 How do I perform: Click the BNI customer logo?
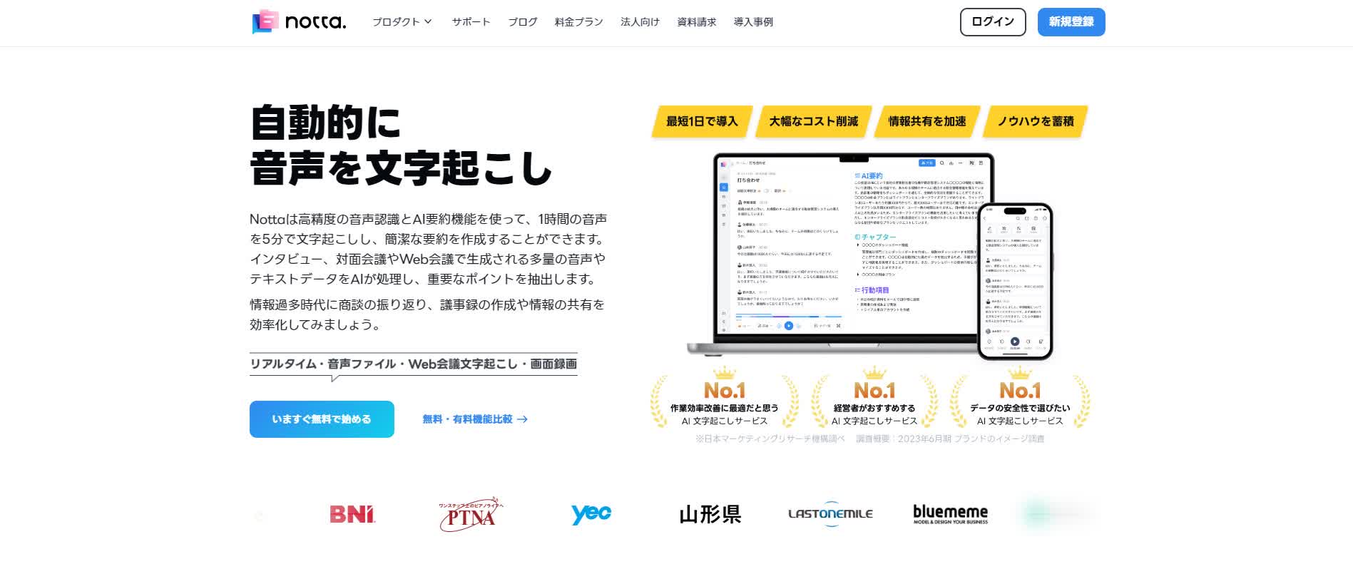coord(352,514)
